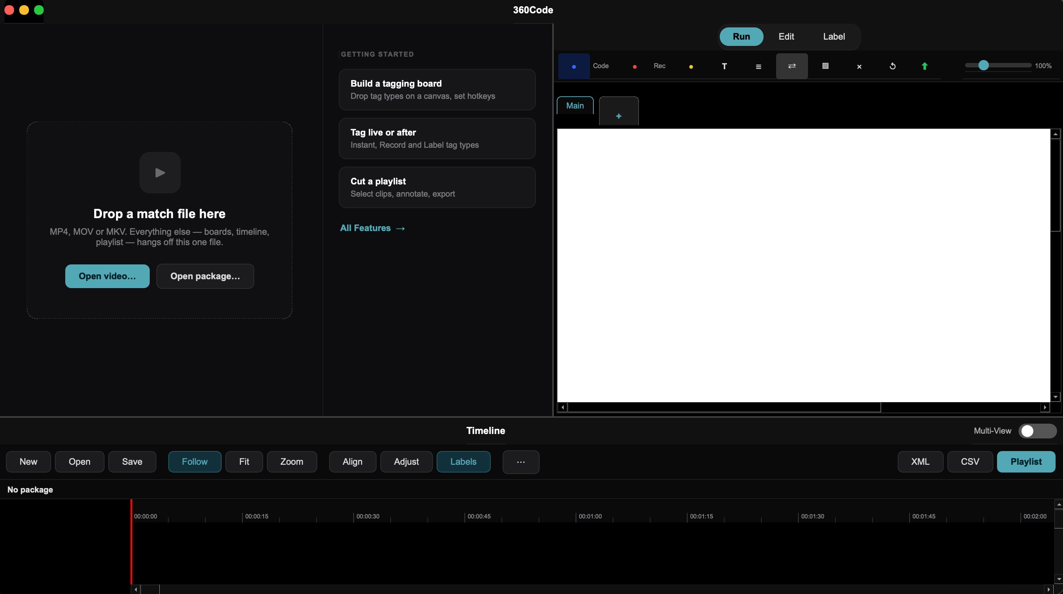Click the three-line list tool icon
The image size is (1063, 594).
[758, 66]
